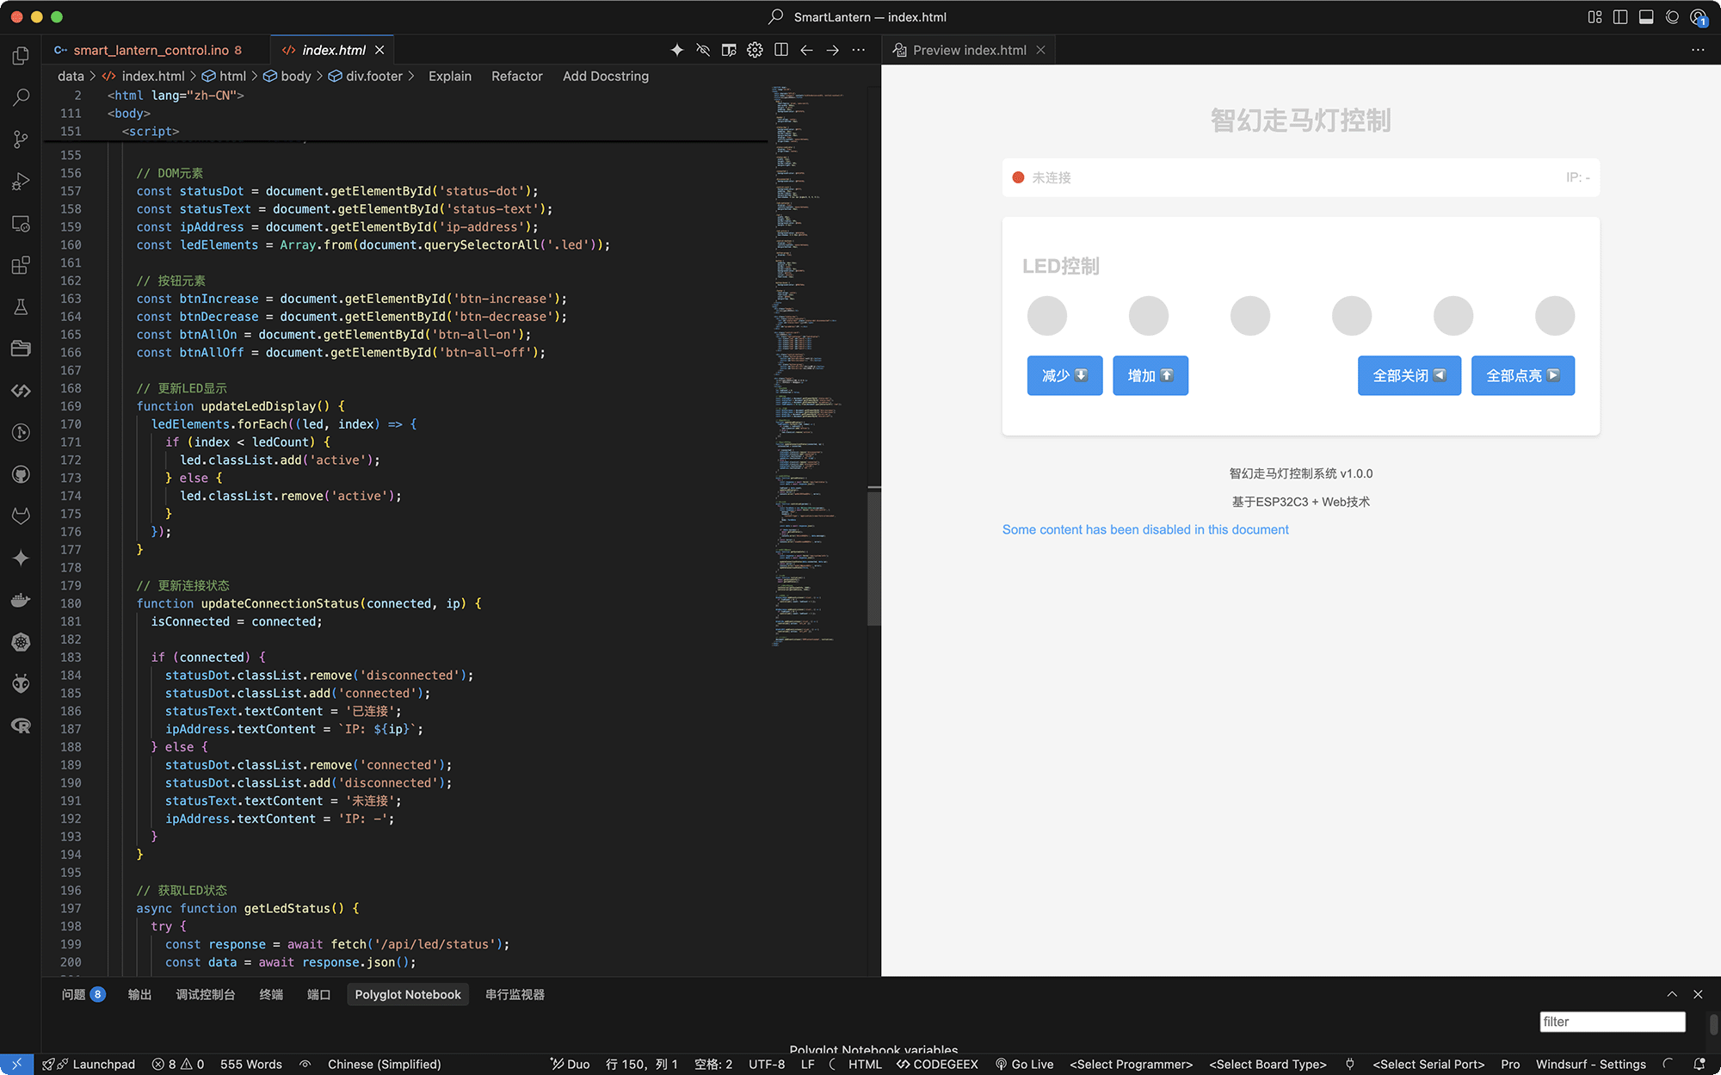Viewport: 1721px width, 1075px height.
Task: Click the Select Programmer dropdown in status bar
Action: tap(1131, 1064)
